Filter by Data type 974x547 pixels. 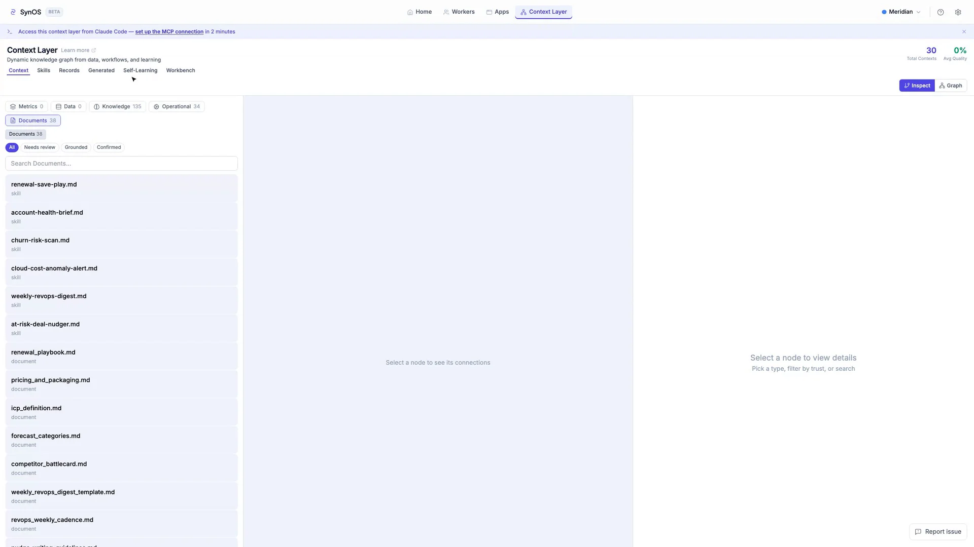(68, 106)
